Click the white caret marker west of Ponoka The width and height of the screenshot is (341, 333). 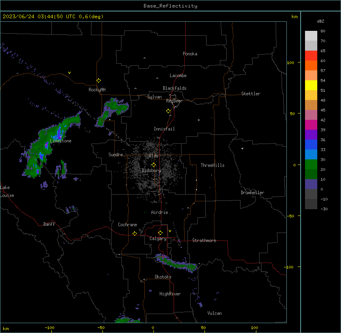[x=145, y=58]
